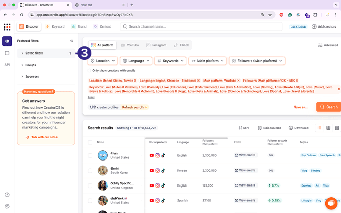341x213 pixels.
Task: Filter by the YouTube platform tab
Action: point(130,45)
